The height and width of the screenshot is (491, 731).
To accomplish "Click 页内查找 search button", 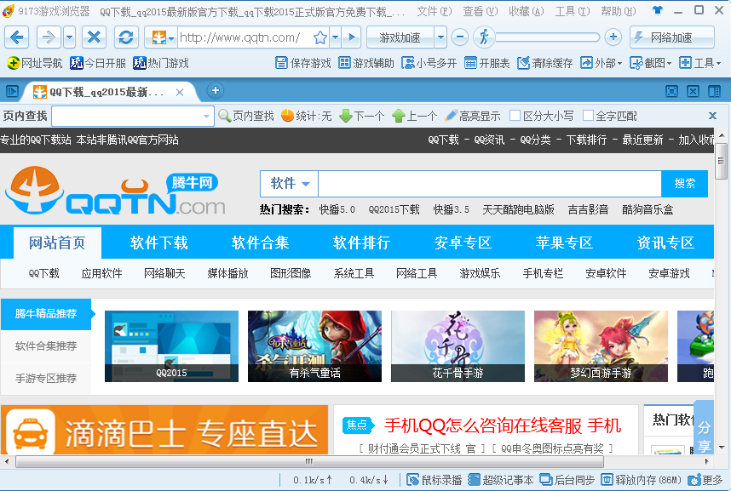I will pos(246,116).
